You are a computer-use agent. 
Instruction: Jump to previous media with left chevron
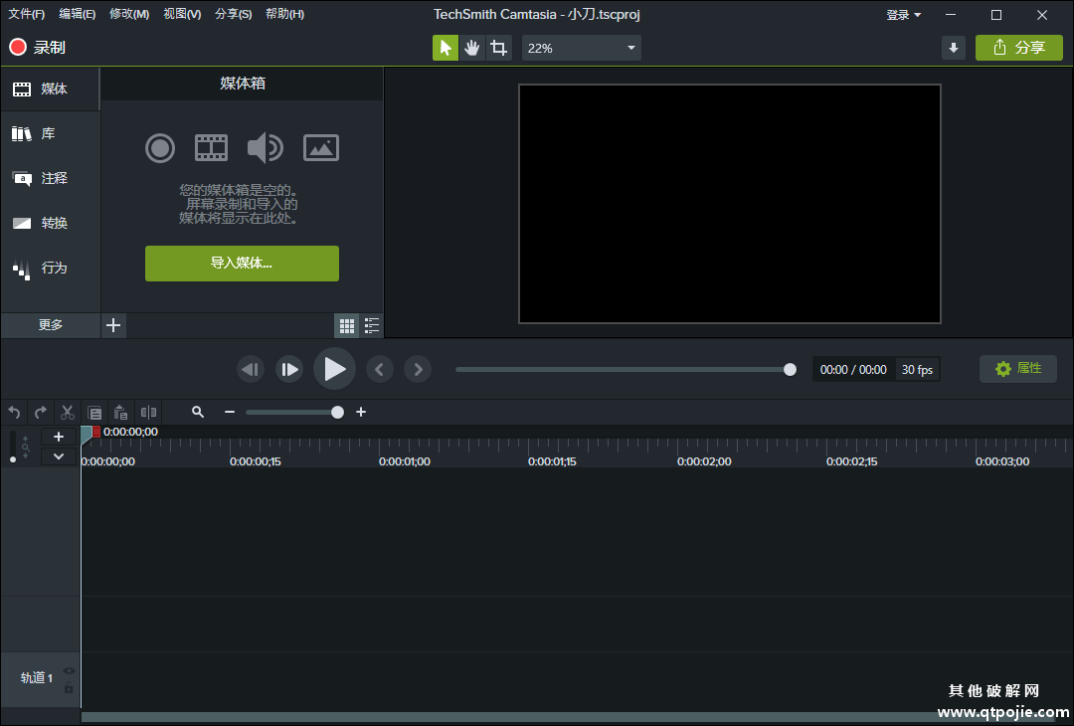click(380, 370)
